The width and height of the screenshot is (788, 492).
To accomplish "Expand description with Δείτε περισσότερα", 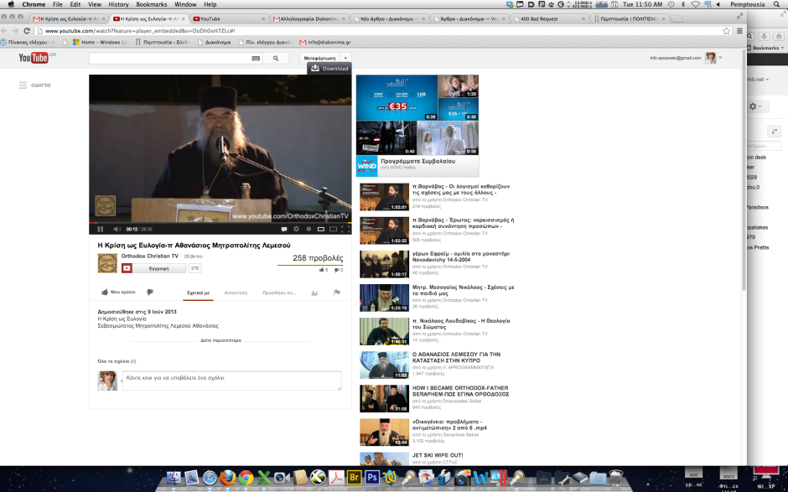I will coord(220,341).
